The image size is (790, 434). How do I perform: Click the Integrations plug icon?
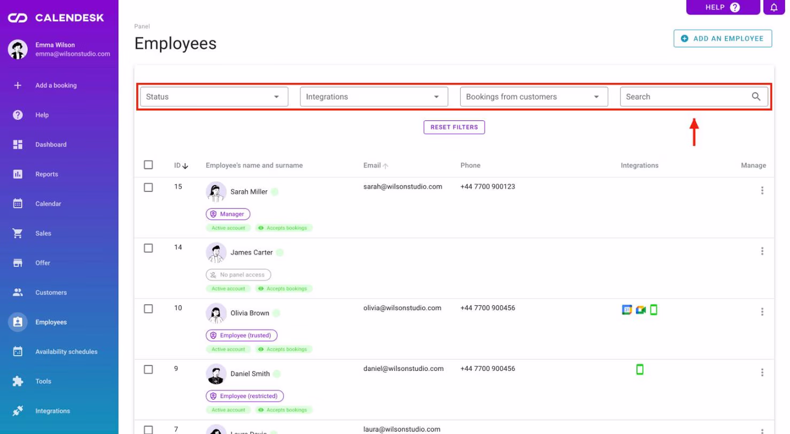(x=18, y=411)
